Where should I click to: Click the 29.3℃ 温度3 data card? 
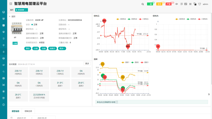point(18,96)
